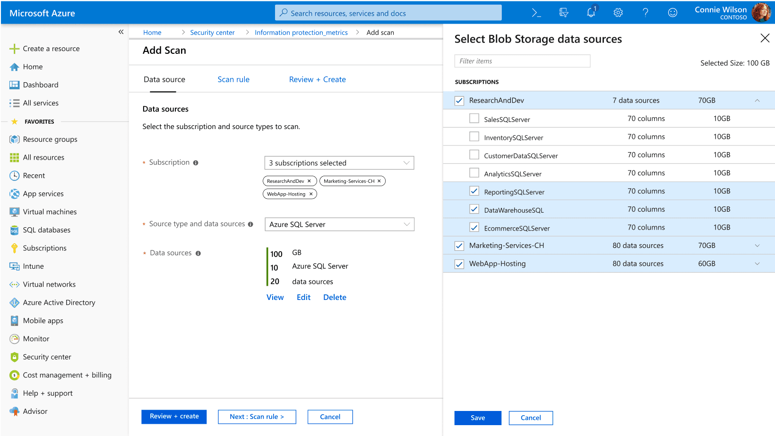Uncheck the DataWarehouseSQL checkbox
775x436 pixels.
point(474,209)
